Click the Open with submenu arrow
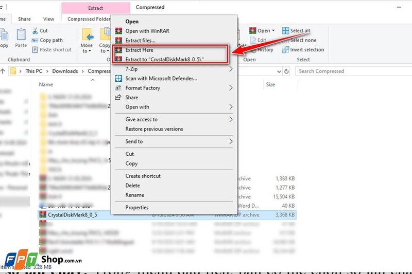Viewport: 412px width, 274px height. coord(231,107)
